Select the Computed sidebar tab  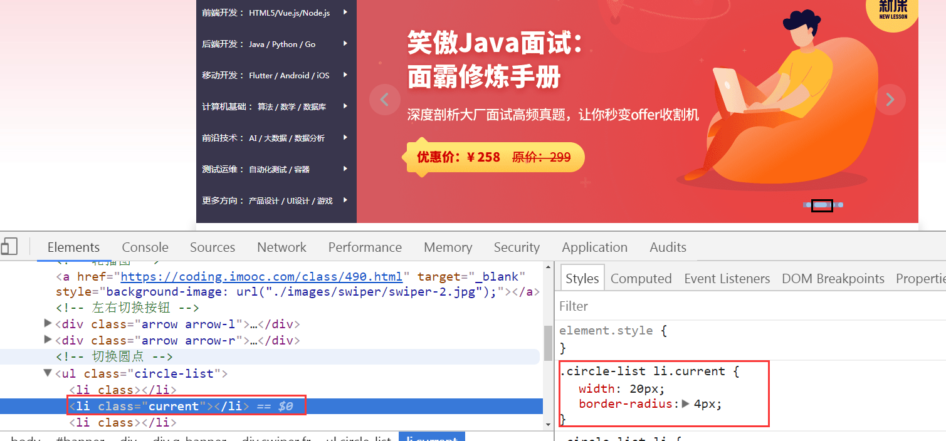click(x=641, y=278)
